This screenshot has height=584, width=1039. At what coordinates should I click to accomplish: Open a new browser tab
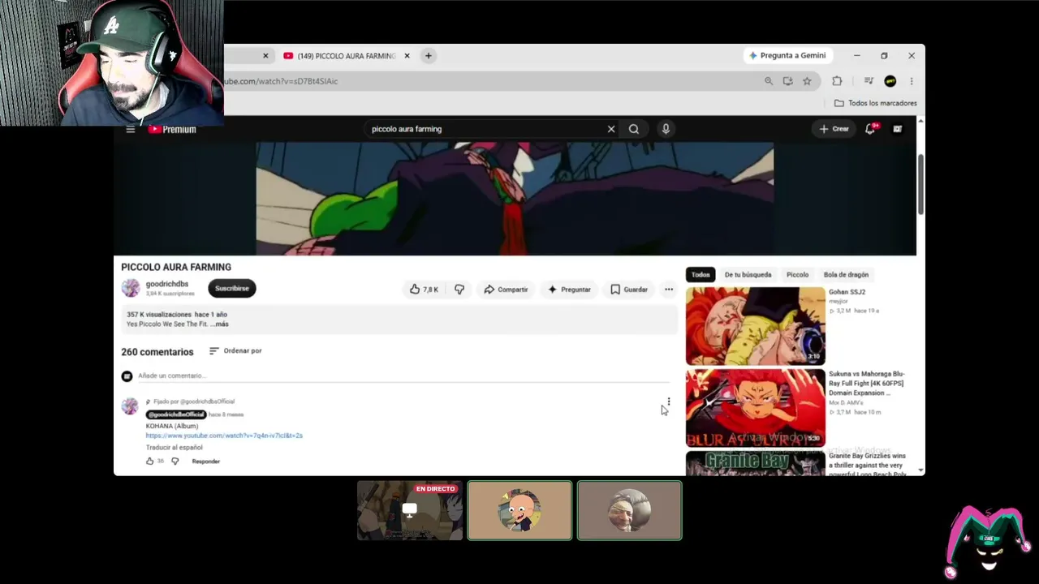[429, 56]
